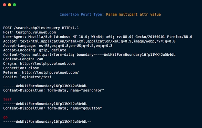202x128 pixels.
Task: Click the 'Insertion Point Type' heading label
Action: (x=81, y=15)
